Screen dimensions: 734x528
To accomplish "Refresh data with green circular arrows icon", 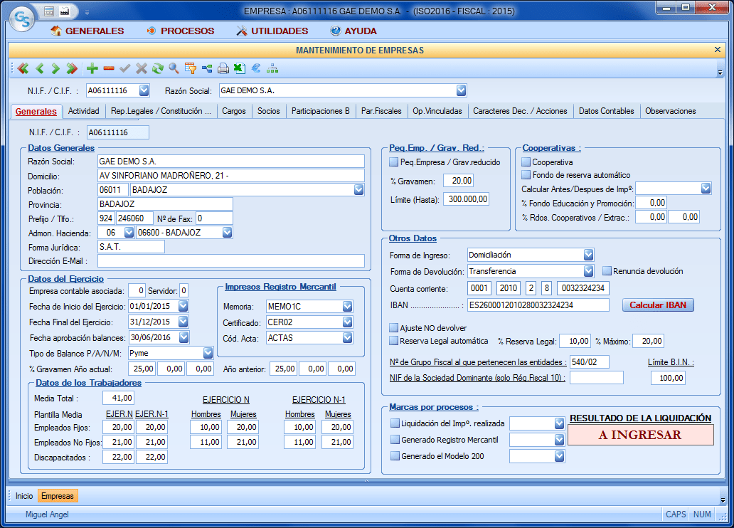I will (x=158, y=68).
